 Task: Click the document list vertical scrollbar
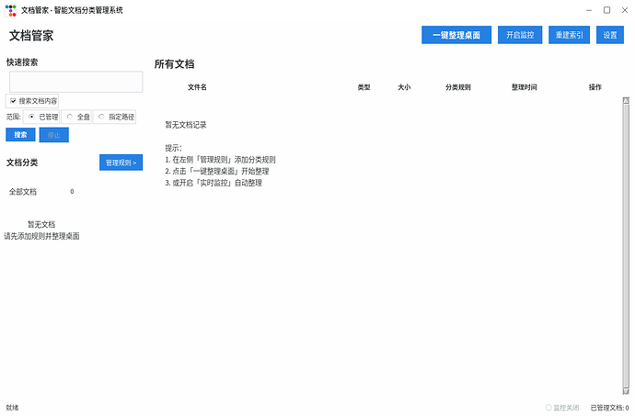(x=627, y=239)
